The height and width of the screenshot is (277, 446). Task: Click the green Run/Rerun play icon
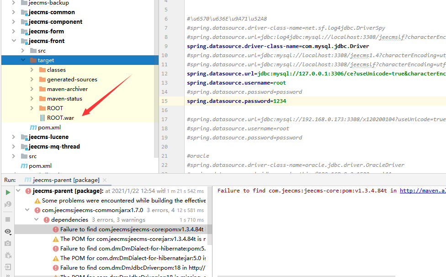(8, 192)
